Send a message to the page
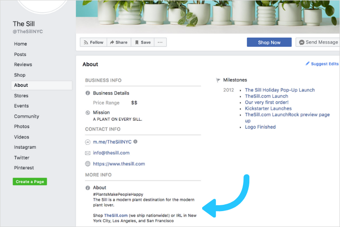340x227 pixels. click(318, 42)
